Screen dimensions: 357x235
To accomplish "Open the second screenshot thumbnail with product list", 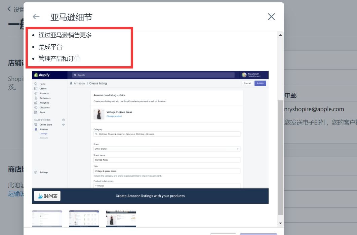I will [x=84, y=219].
